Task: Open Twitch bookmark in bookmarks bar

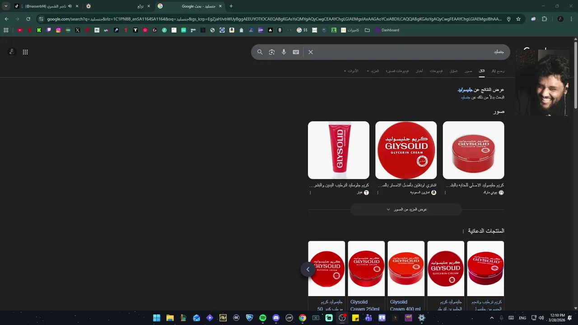Action: pos(49,30)
